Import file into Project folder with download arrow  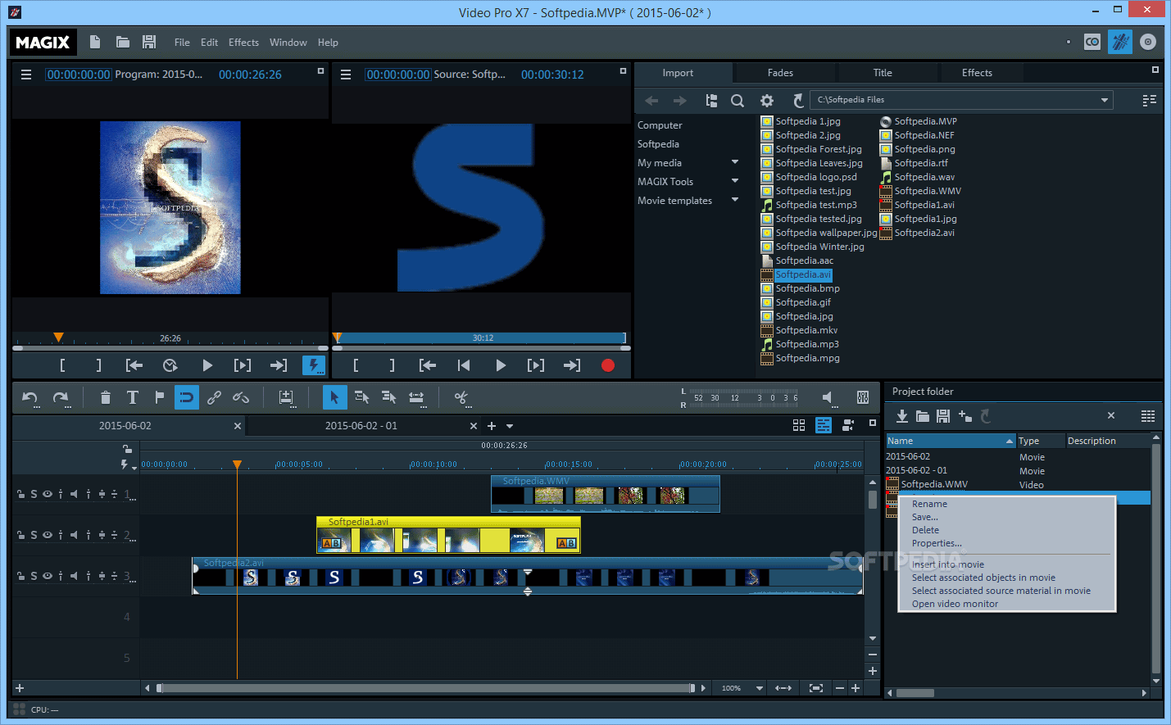(x=901, y=416)
